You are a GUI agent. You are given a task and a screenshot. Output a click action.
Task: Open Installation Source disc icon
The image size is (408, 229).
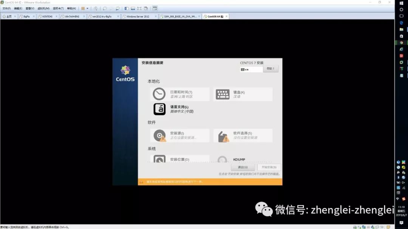point(159,135)
